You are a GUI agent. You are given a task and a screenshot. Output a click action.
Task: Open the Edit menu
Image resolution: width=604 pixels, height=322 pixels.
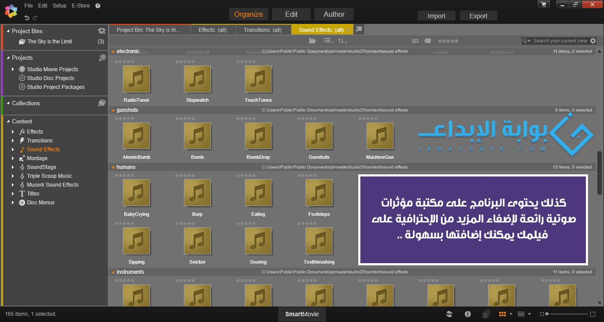(x=42, y=6)
